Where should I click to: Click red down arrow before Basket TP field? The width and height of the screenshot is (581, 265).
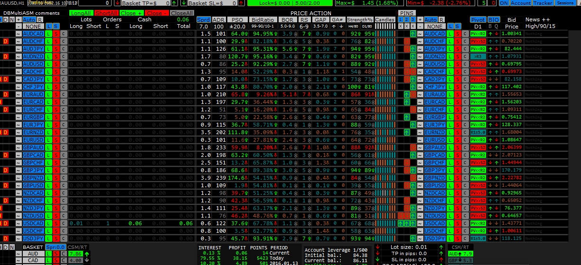[x=117, y=3]
